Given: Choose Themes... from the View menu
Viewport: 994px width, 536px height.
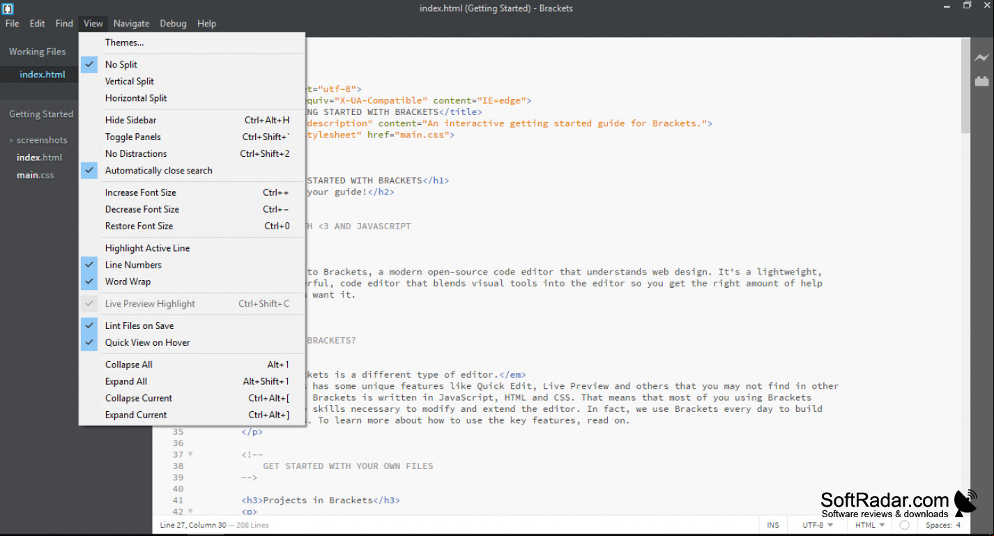Looking at the screenshot, I should [192, 43].
